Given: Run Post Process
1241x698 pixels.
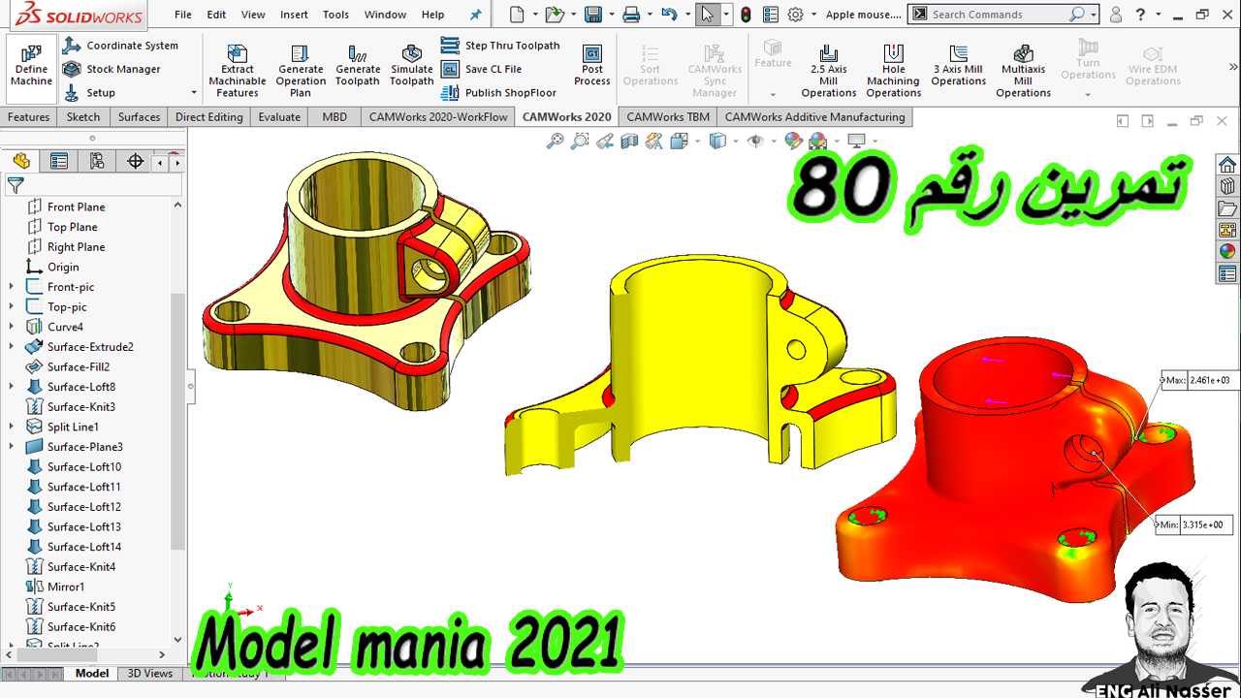Looking at the screenshot, I should (x=592, y=66).
